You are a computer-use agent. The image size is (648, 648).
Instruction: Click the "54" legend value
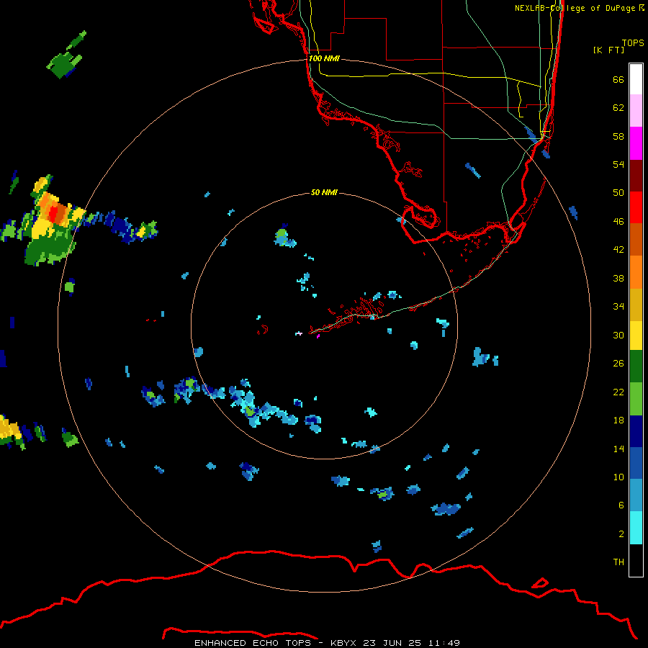[618, 164]
